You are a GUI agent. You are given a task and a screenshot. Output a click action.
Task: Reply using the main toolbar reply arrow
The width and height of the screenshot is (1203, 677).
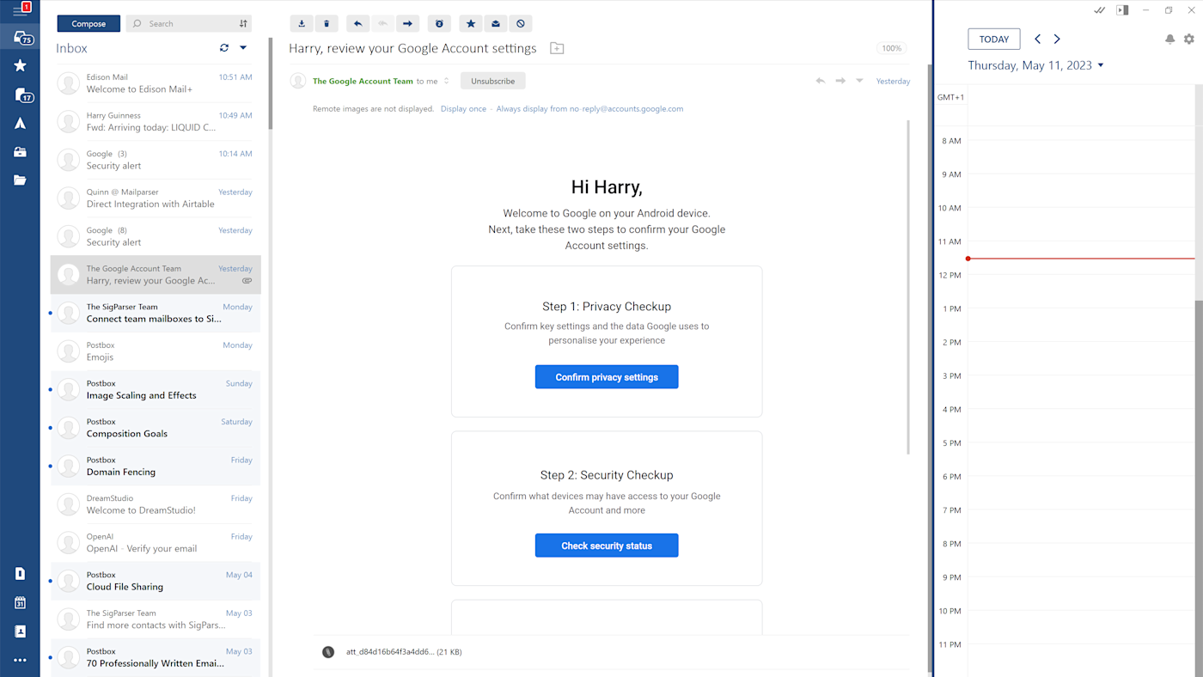tap(358, 24)
